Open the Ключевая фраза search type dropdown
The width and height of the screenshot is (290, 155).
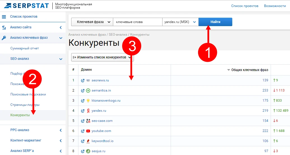(92, 22)
